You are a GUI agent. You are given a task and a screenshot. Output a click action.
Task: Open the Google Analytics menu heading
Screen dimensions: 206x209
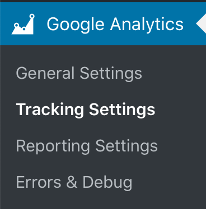tap(103, 24)
